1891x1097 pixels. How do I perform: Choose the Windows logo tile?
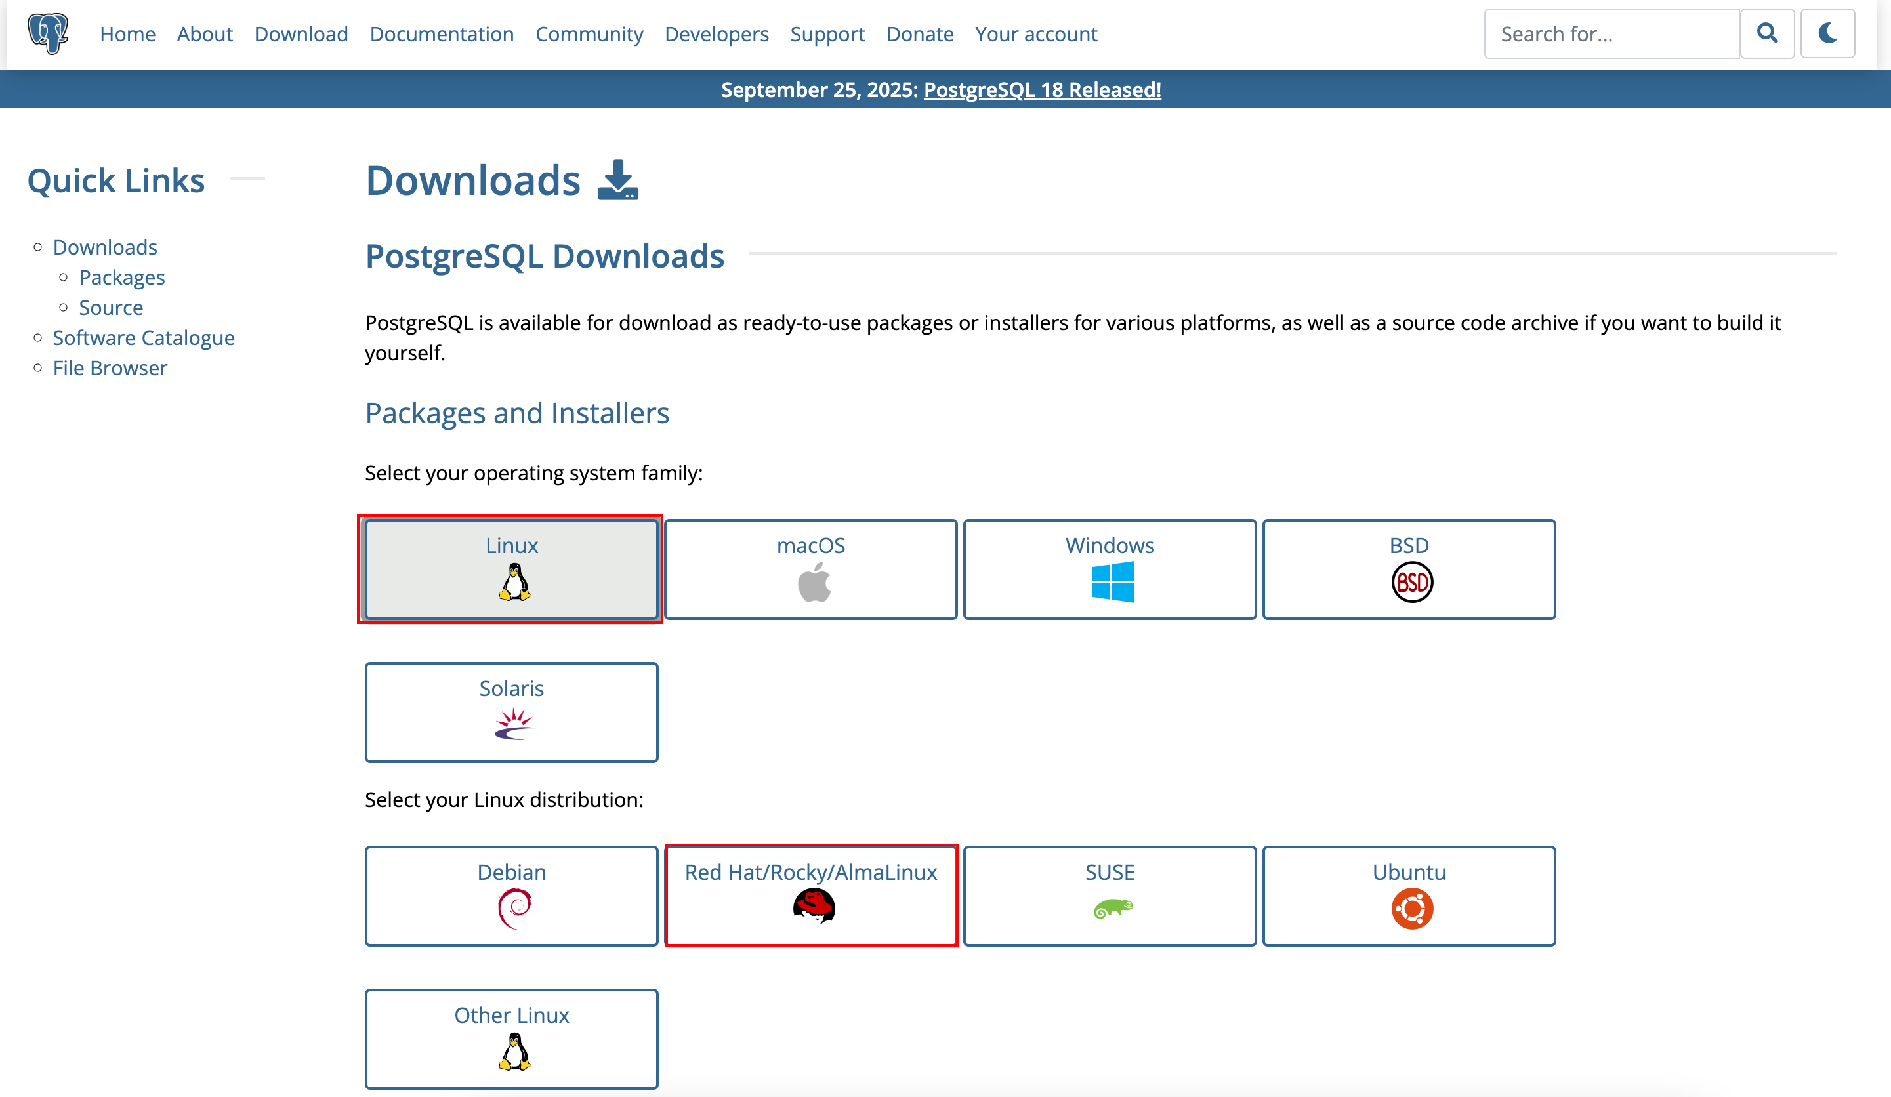pos(1109,569)
